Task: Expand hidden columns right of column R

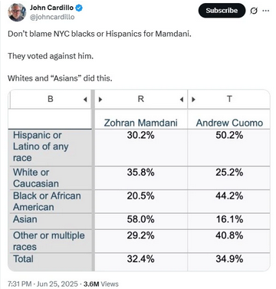Action: 182,100
